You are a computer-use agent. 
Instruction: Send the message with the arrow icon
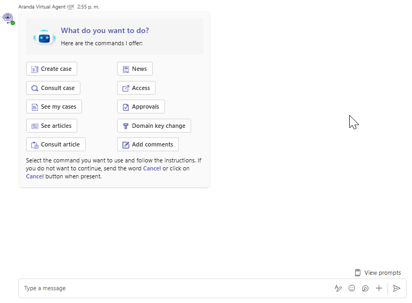(397, 288)
